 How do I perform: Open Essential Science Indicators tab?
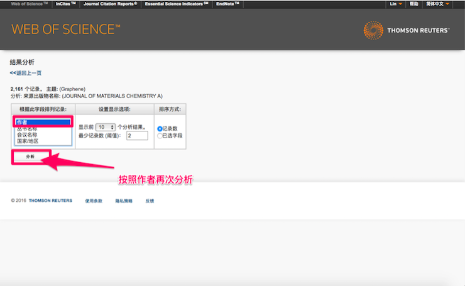(177, 4)
